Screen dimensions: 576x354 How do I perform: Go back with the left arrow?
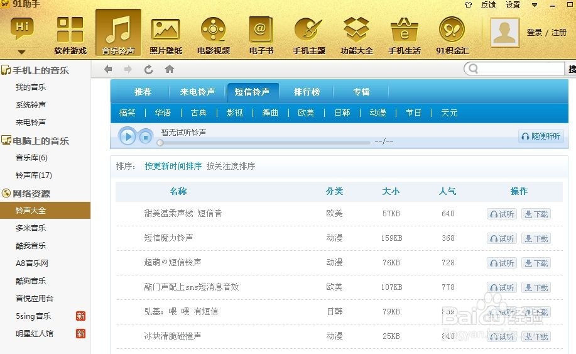(x=108, y=69)
